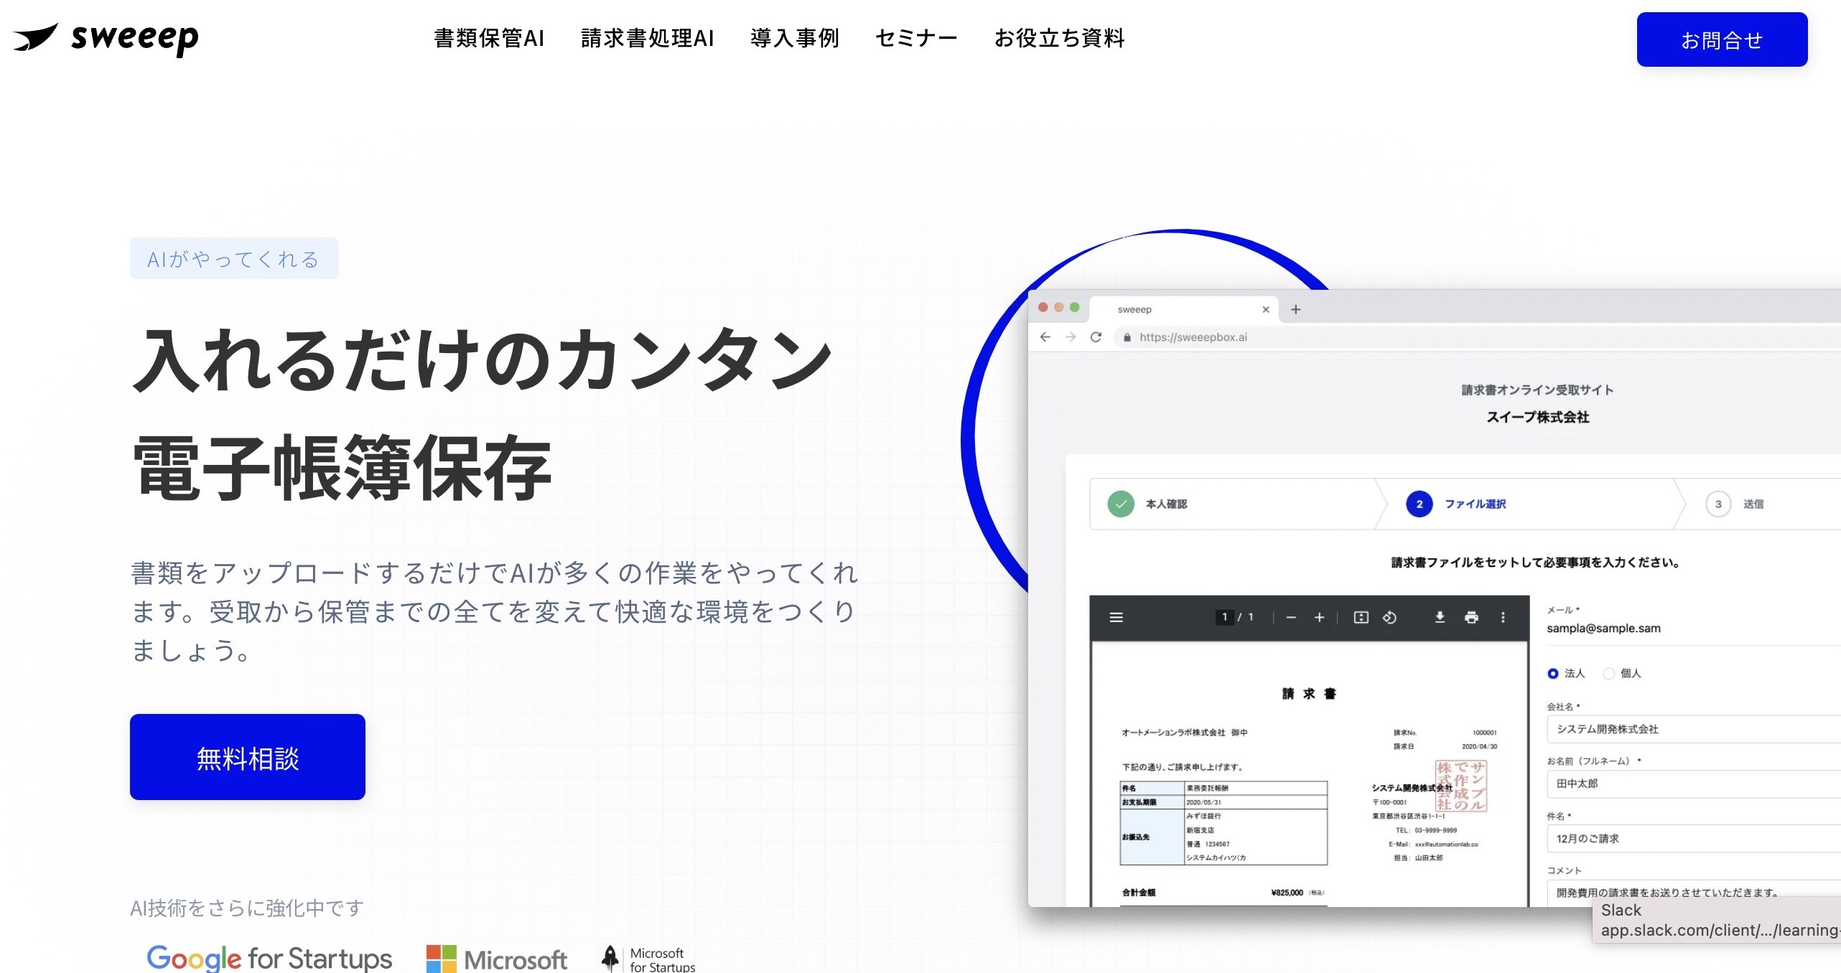Click the AI技術をさらに強化中です text
1841x973 pixels.
(x=247, y=908)
